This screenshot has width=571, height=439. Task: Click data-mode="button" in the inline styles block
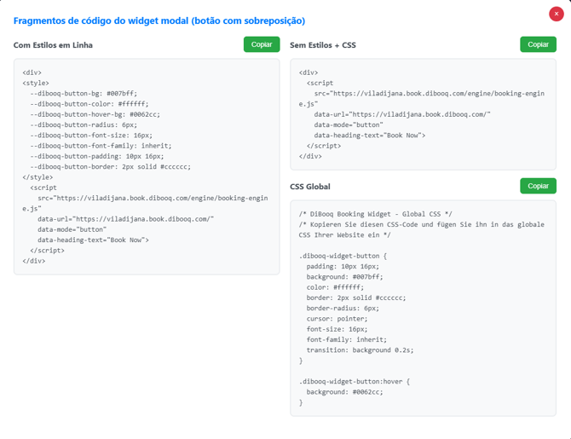coord(72,229)
